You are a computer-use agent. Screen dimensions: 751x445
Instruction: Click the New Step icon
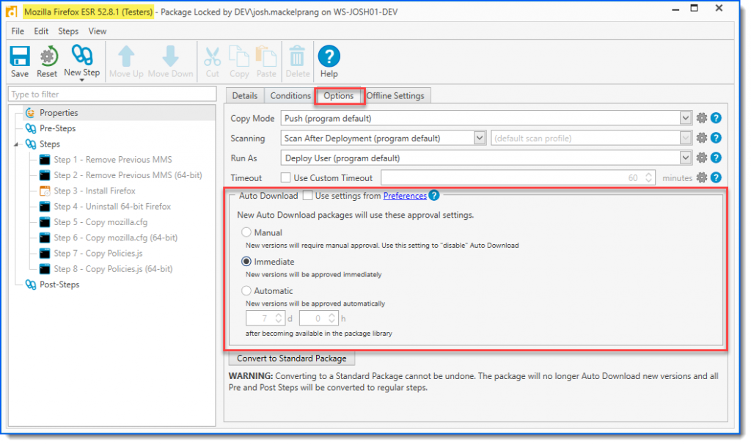pos(82,55)
